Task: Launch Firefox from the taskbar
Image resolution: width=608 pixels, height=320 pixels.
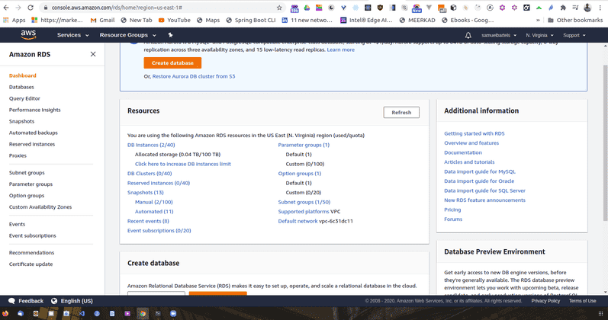Action: pyautogui.click(x=5, y=313)
